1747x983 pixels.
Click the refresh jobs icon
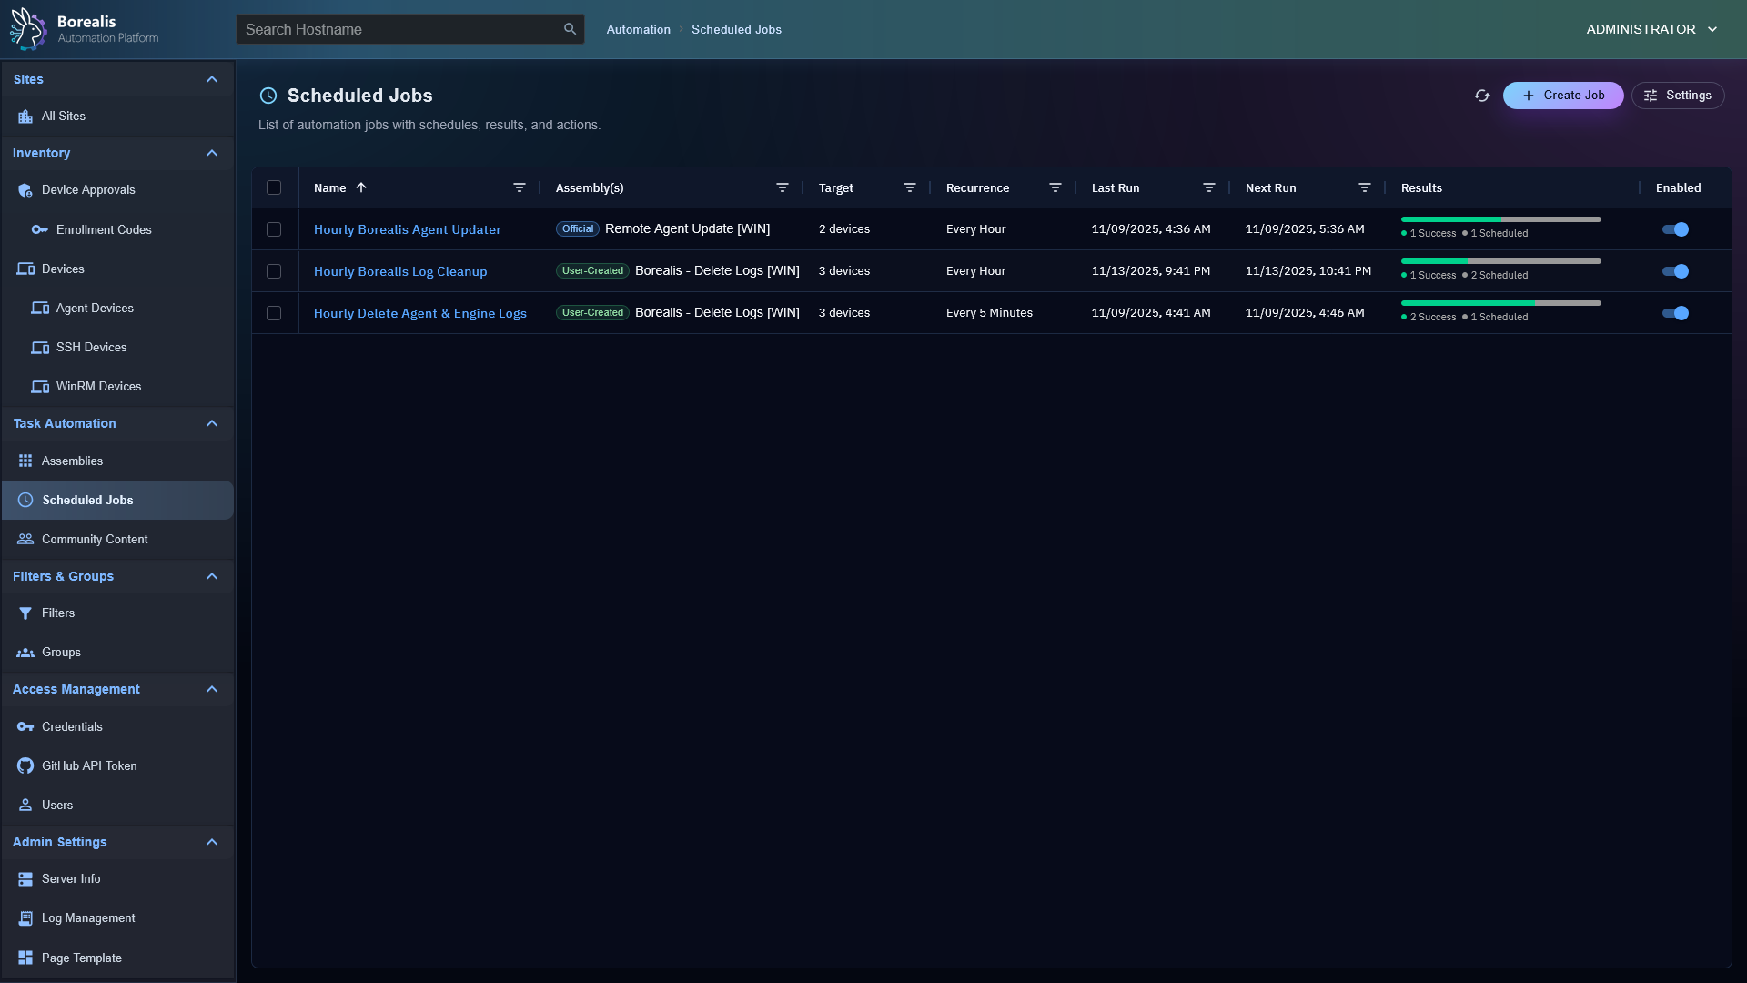[1481, 96]
